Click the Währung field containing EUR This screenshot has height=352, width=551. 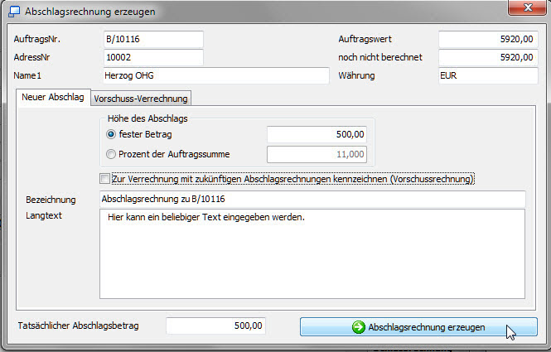[487, 75]
